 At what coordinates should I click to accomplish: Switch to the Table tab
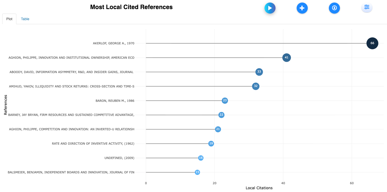point(25,19)
